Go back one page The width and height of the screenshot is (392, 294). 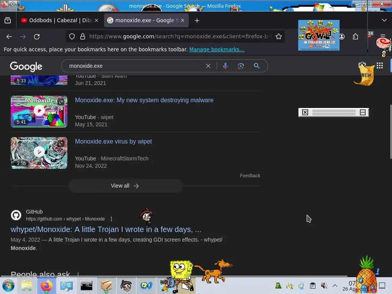point(9,37)
